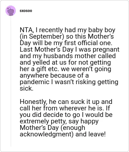Click the word "NTA" starting the comment
This screenshot has height=152, width=129.
point(26,30)
